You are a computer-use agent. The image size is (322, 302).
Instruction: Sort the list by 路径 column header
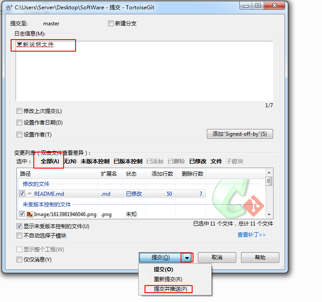58,174
